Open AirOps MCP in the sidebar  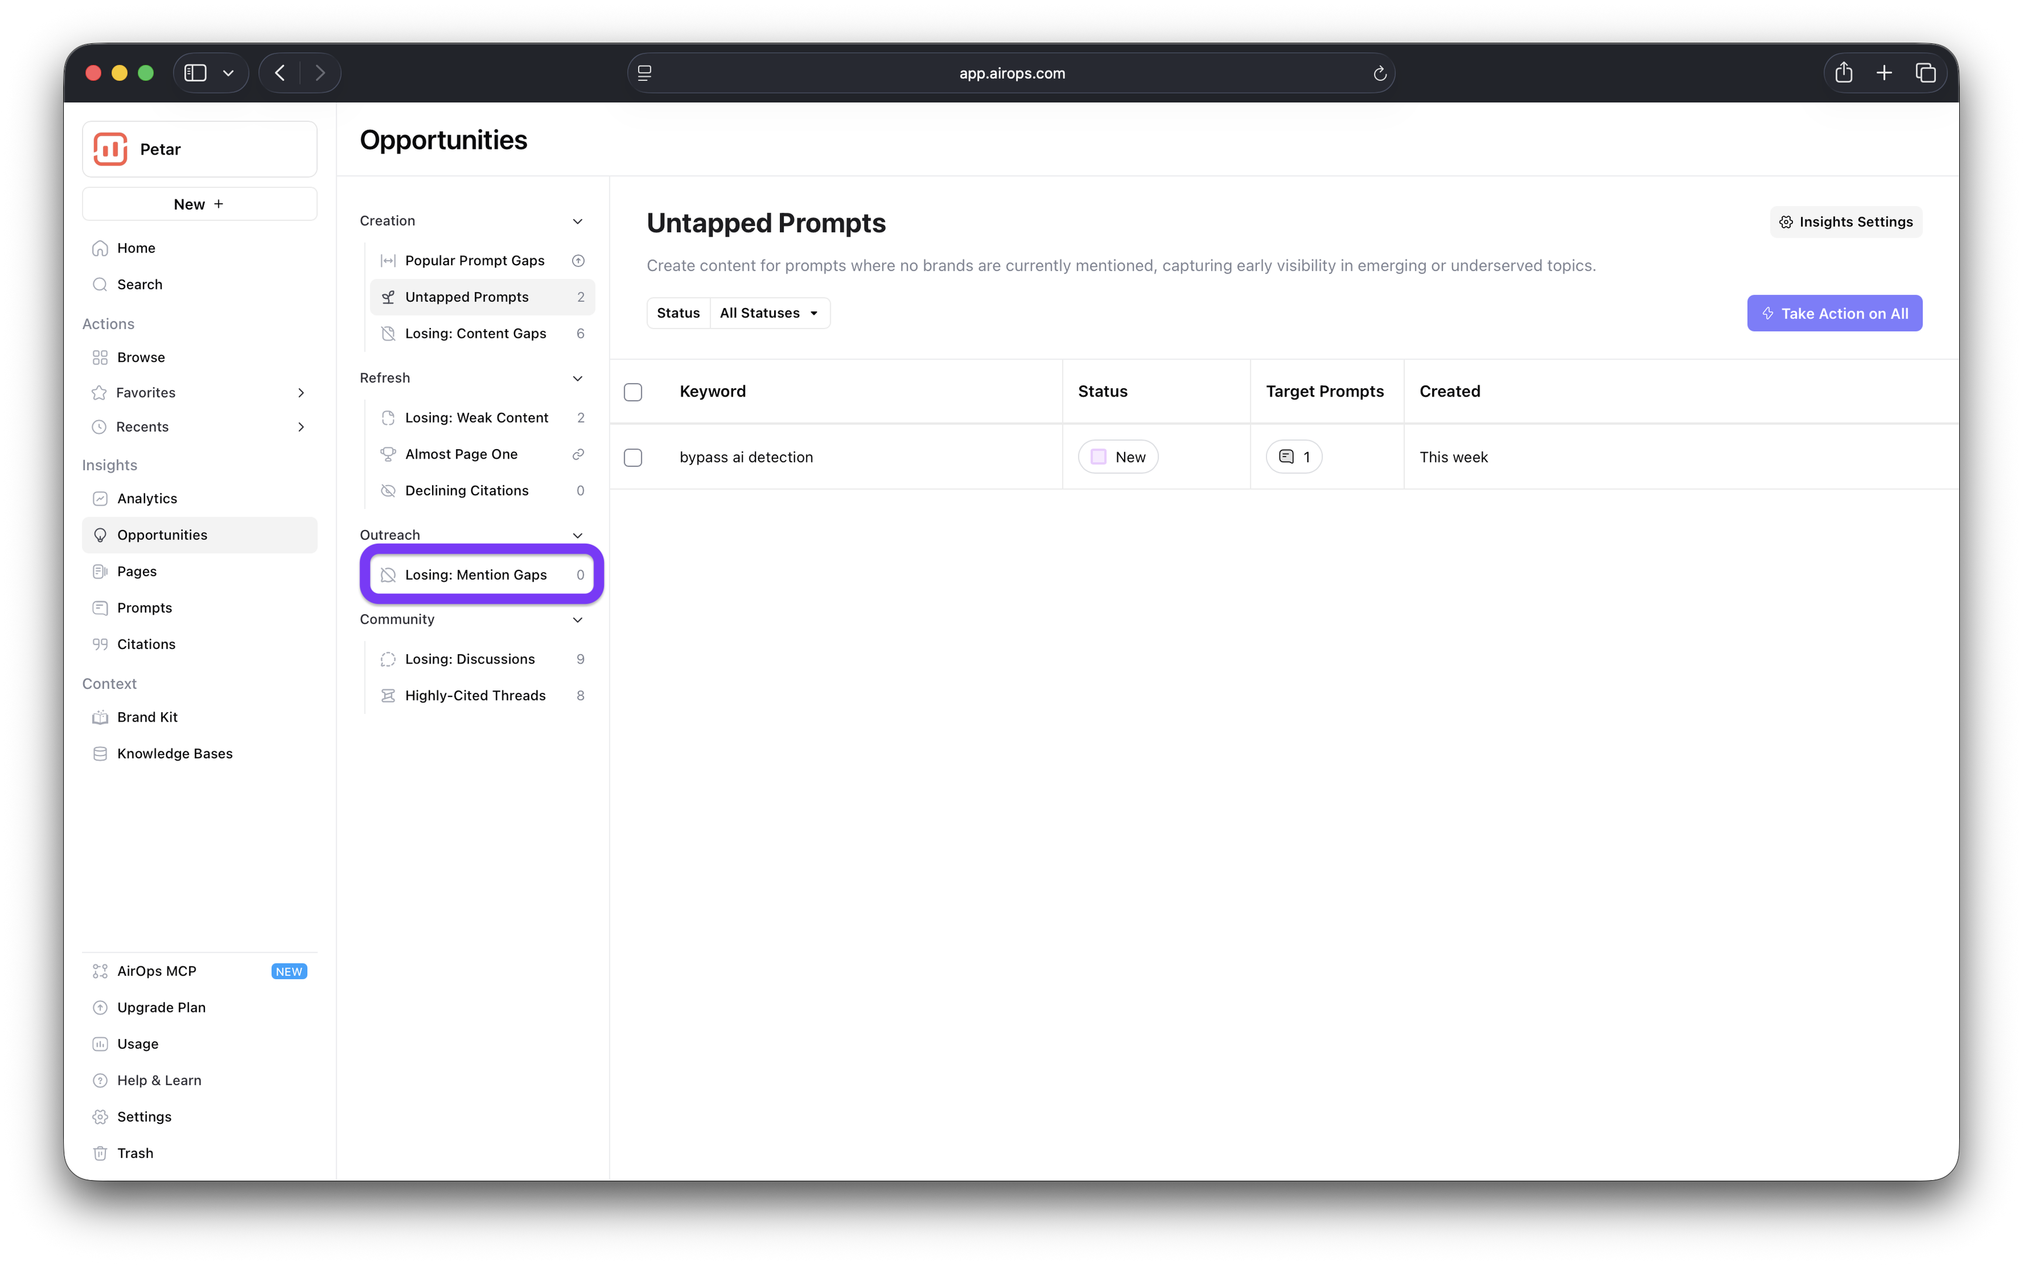156,970
